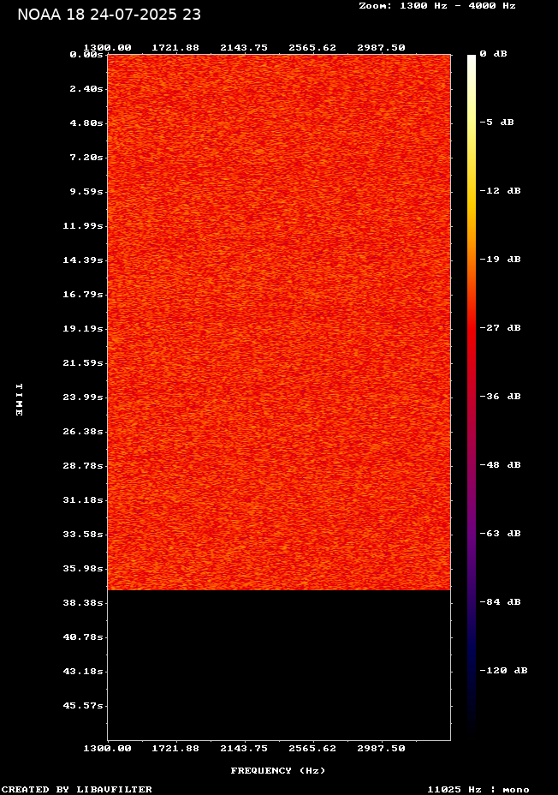Click bottom axis label 2987.50

[x=382, y=749]
